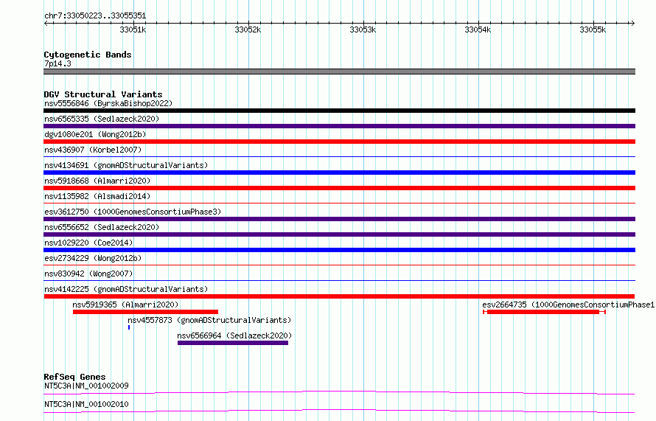Open nsv6566964 (Sedlazeck2020) label
This screenshot has width=656, height=421.
(x=234, y=335)
